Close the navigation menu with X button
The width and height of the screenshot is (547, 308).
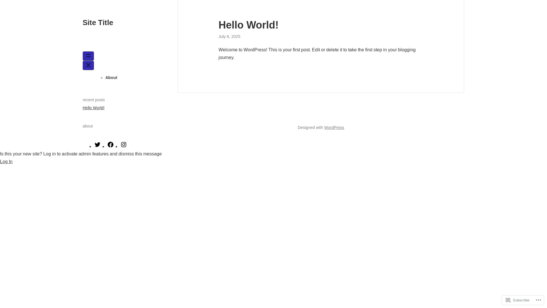tap(88, 65)
